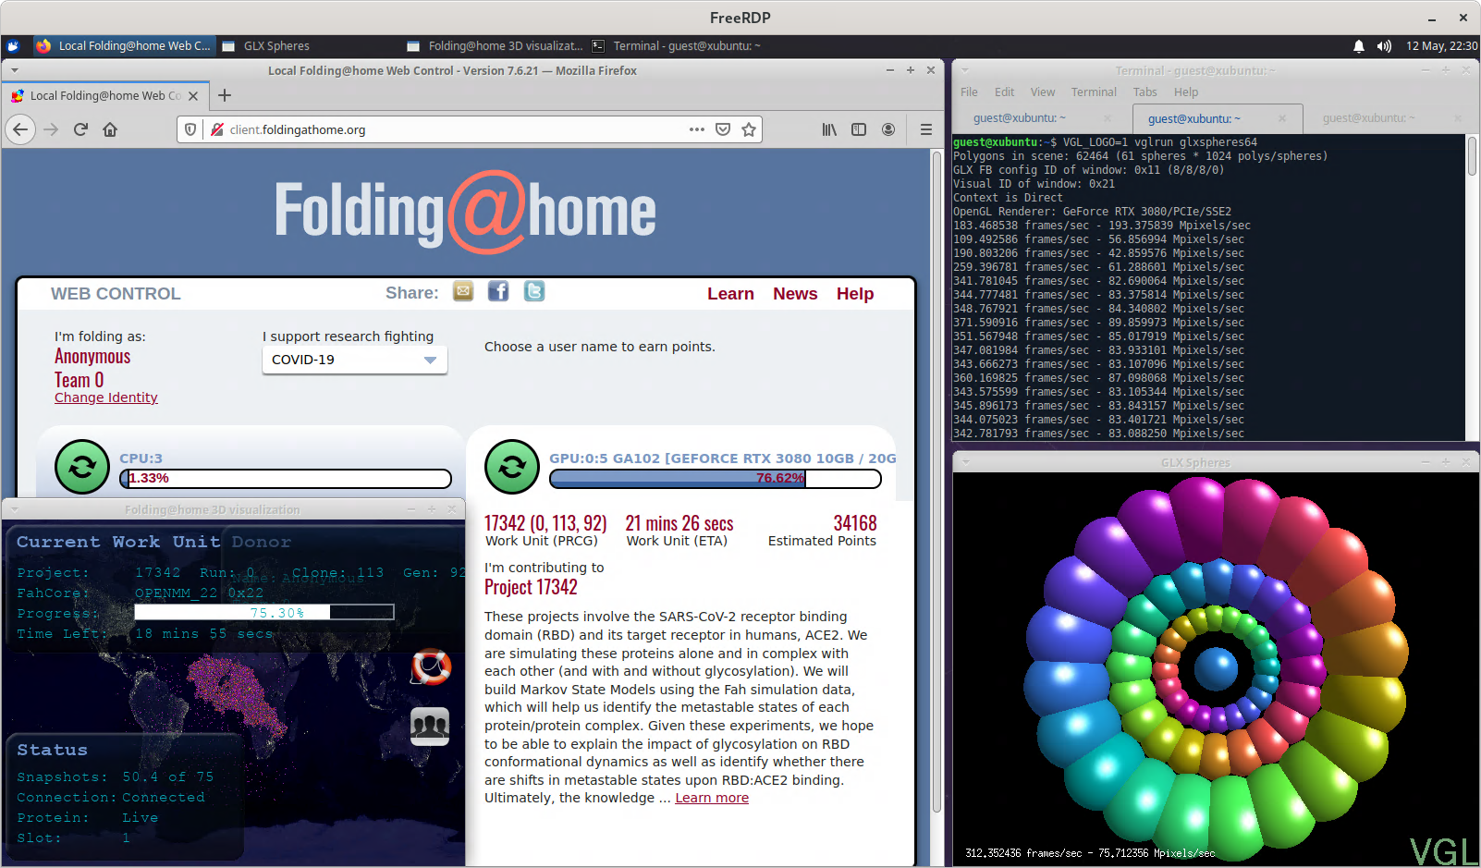Image resolution: width=1481 pixels, height=868 pixels.
Task: Open the Tabs menu in Terminal
Action: [1144, 92]
